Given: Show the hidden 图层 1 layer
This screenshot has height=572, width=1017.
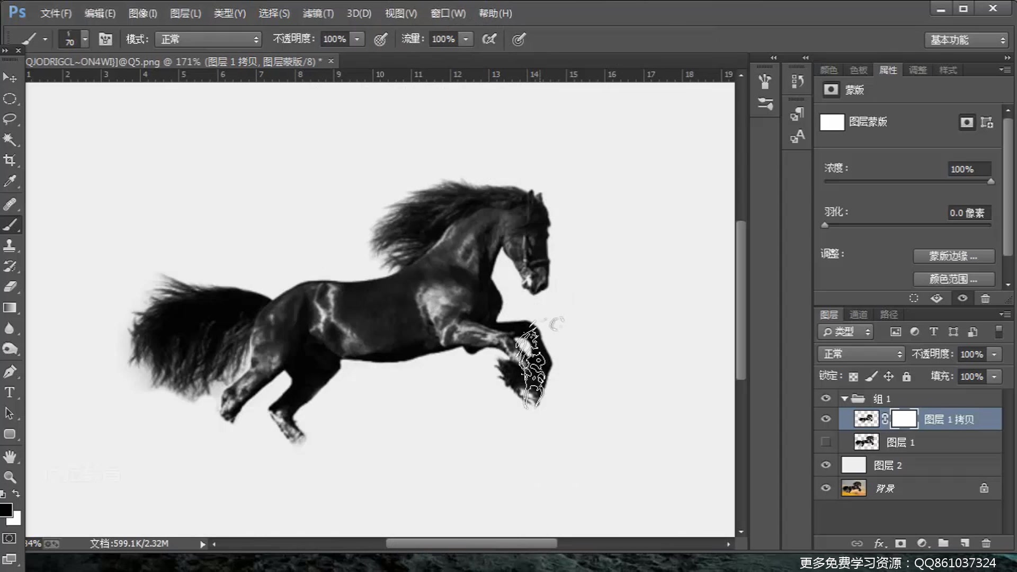Looking at the screenshot, I should (x=826, y=442).
